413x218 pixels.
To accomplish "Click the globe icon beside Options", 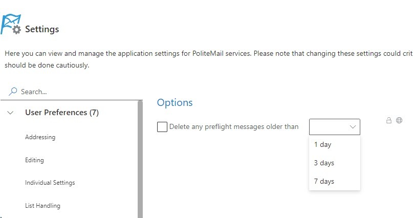I will [399, 120].
